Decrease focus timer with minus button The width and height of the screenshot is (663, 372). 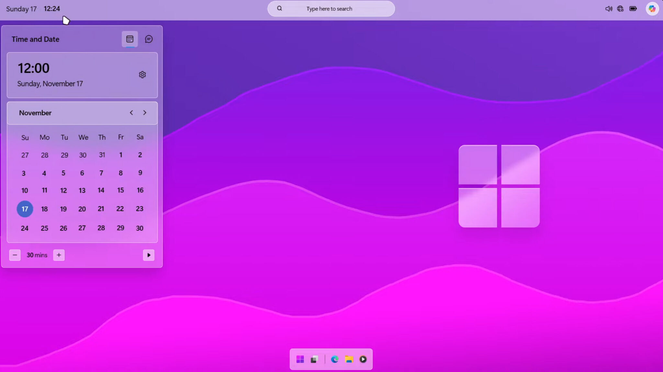[15, 255]
